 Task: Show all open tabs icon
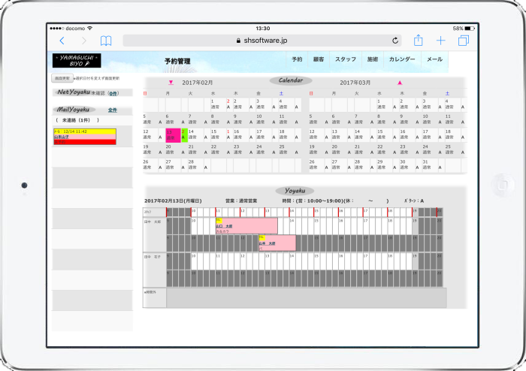pos(464,41)
